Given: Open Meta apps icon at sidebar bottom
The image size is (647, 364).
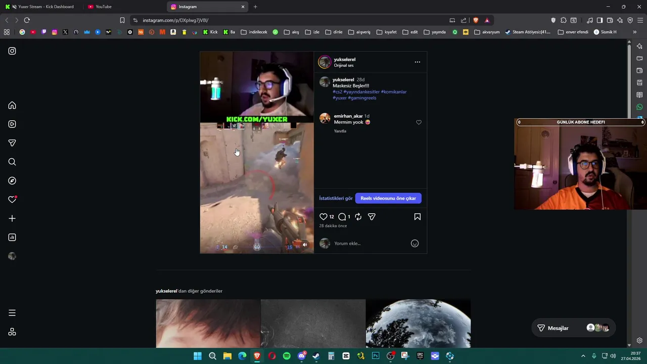Looking at the screenshot, I should point(12,332).
